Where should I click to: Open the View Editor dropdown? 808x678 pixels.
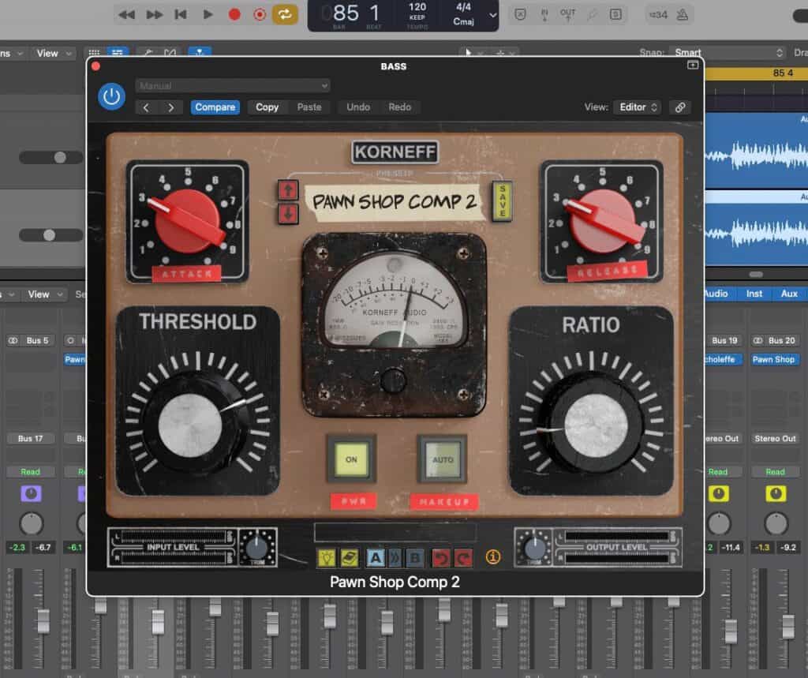click(638, 107)
